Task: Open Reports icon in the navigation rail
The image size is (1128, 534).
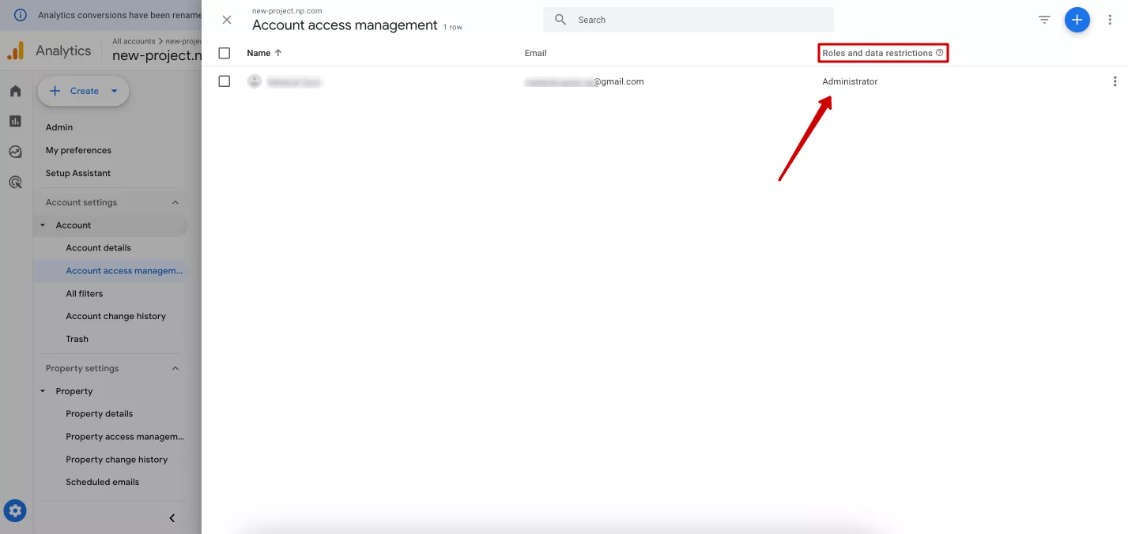Action: pos(15,121)
